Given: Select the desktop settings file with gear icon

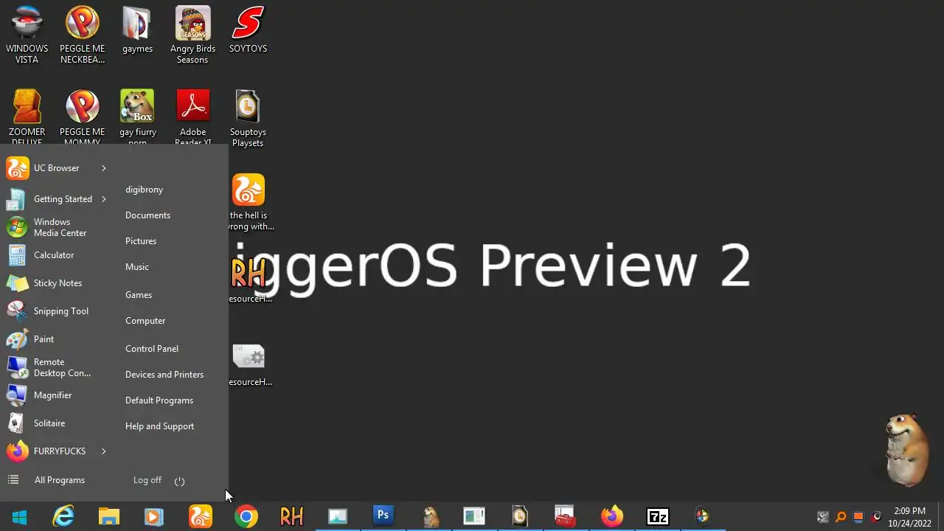Looking at the screenshot, I should tap(249, 365).
